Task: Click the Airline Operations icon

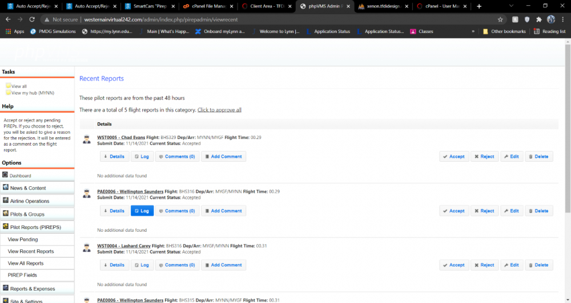Action: click(6, 200)
